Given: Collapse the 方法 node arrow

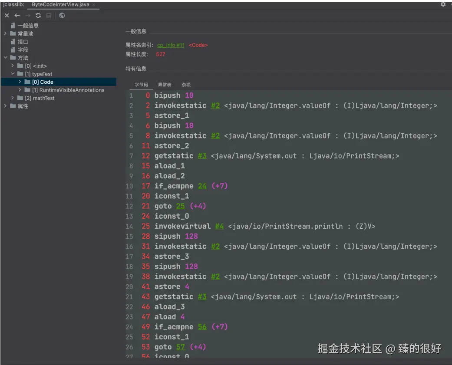Looking at the screenshot, I should coord(5,58).
